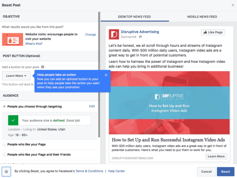Click 'POST BUTTON (Optional)' section header
The image size is (237, 178).
pyautogui.click(x=21, y=56)
